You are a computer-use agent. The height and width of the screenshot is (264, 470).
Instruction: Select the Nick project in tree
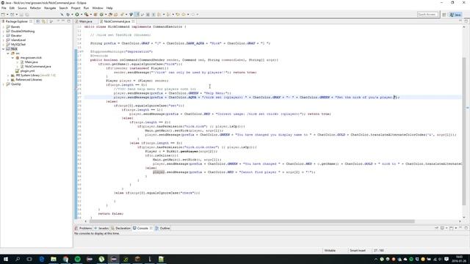(x=12, y=49)
